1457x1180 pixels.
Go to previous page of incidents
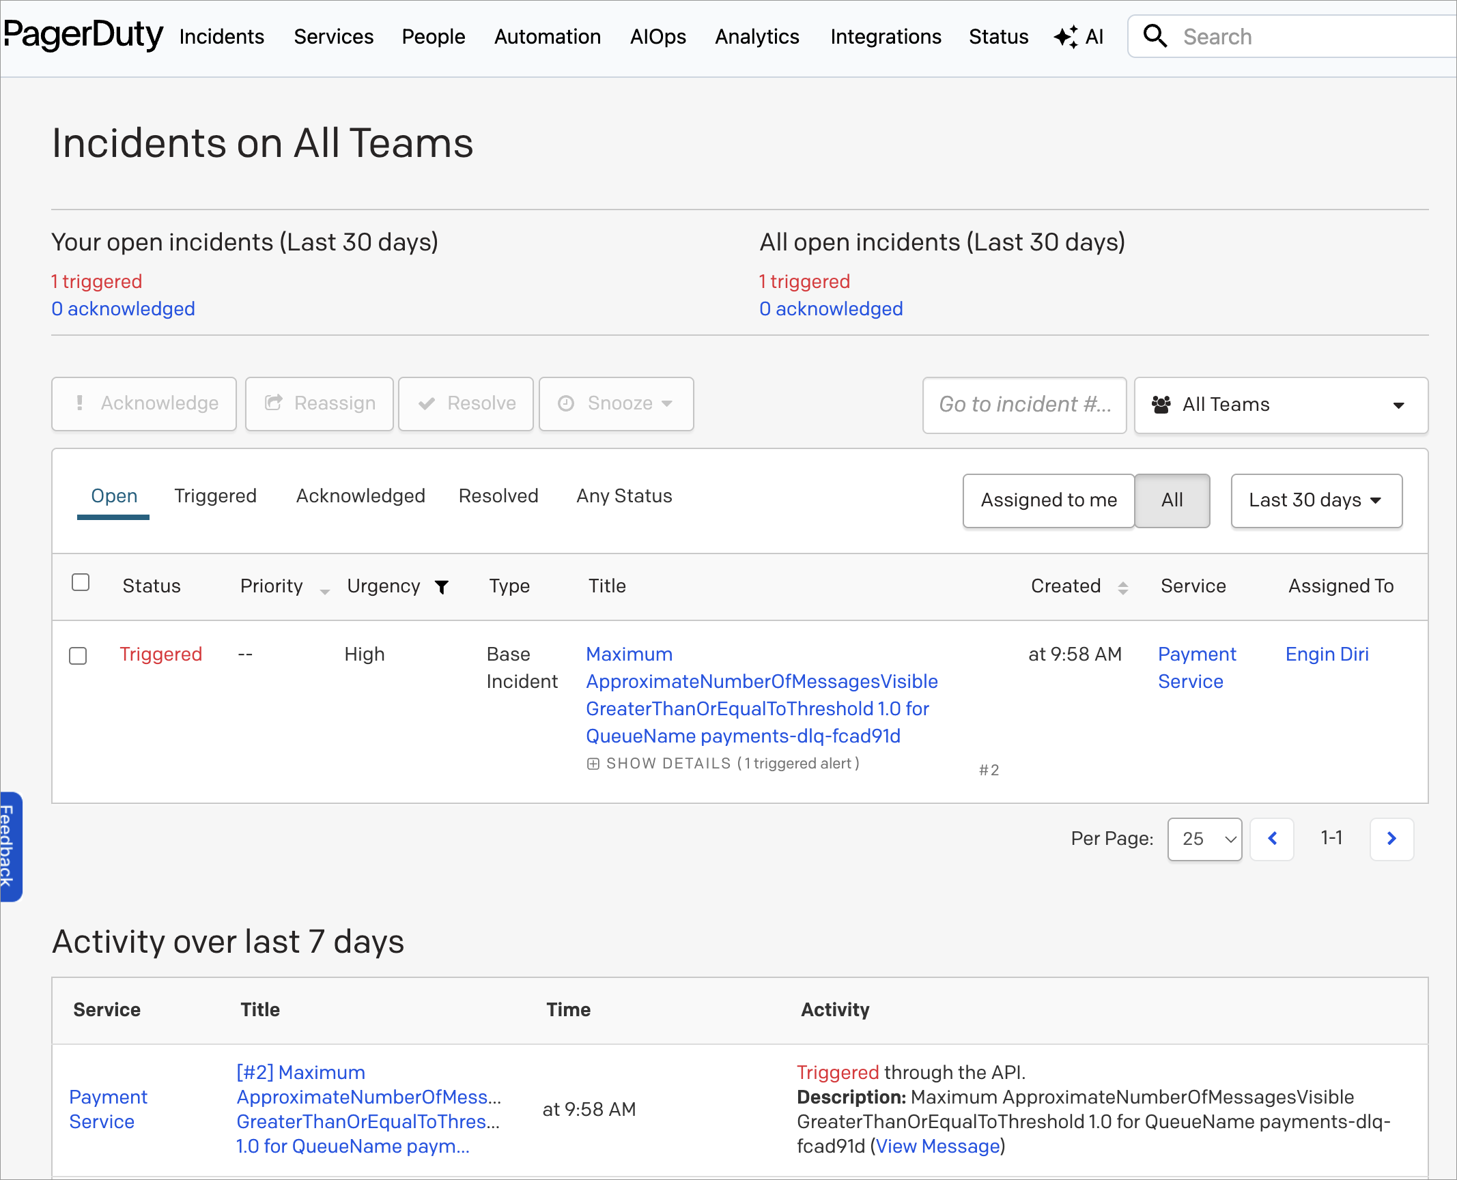click(x=1272, y=839)
